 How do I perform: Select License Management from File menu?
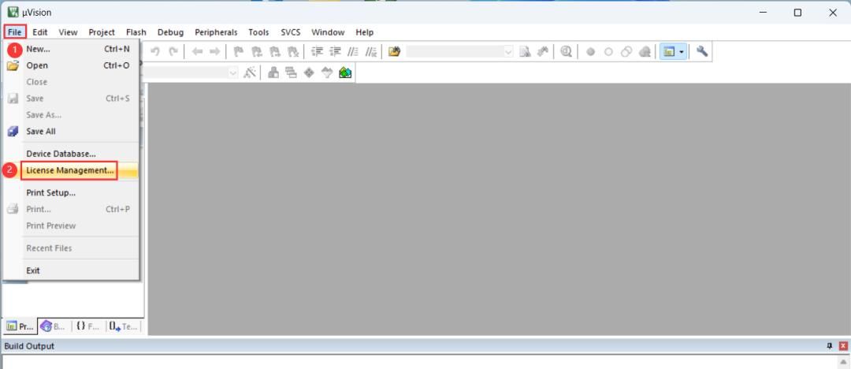tap(70, 170)
